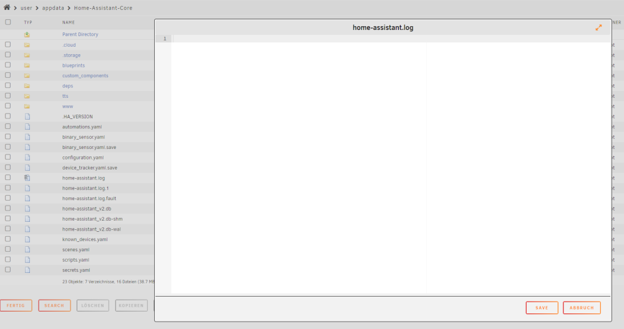Screen dimensions: 624x329
Task: Click the .cloud folder icon
Action: coord(27,45)
